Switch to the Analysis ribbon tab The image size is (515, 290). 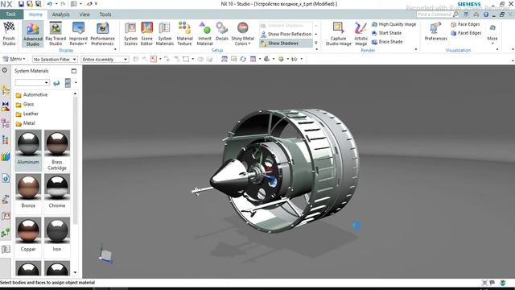tap(61, 14)
